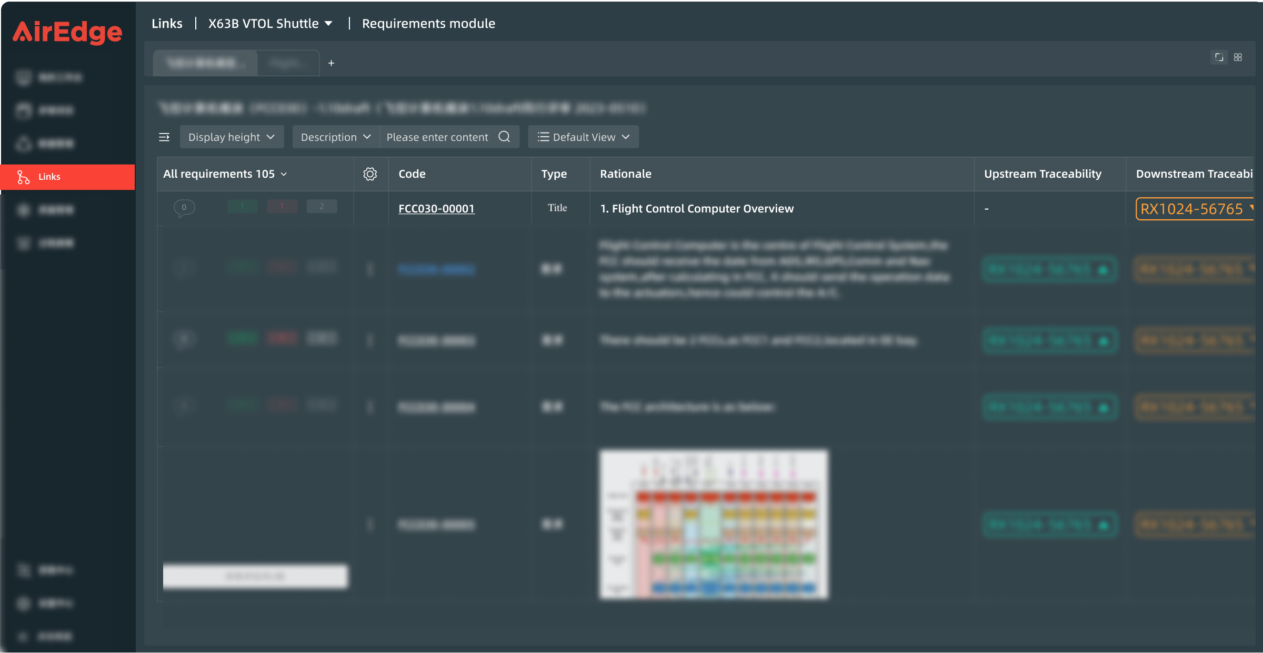Click the search magnifier icon
The image size is (1263, 653).
coord(504,137)
